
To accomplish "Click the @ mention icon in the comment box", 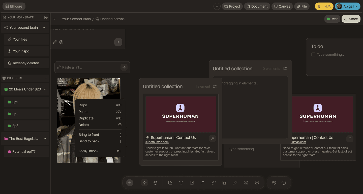I will pos(61,42).
